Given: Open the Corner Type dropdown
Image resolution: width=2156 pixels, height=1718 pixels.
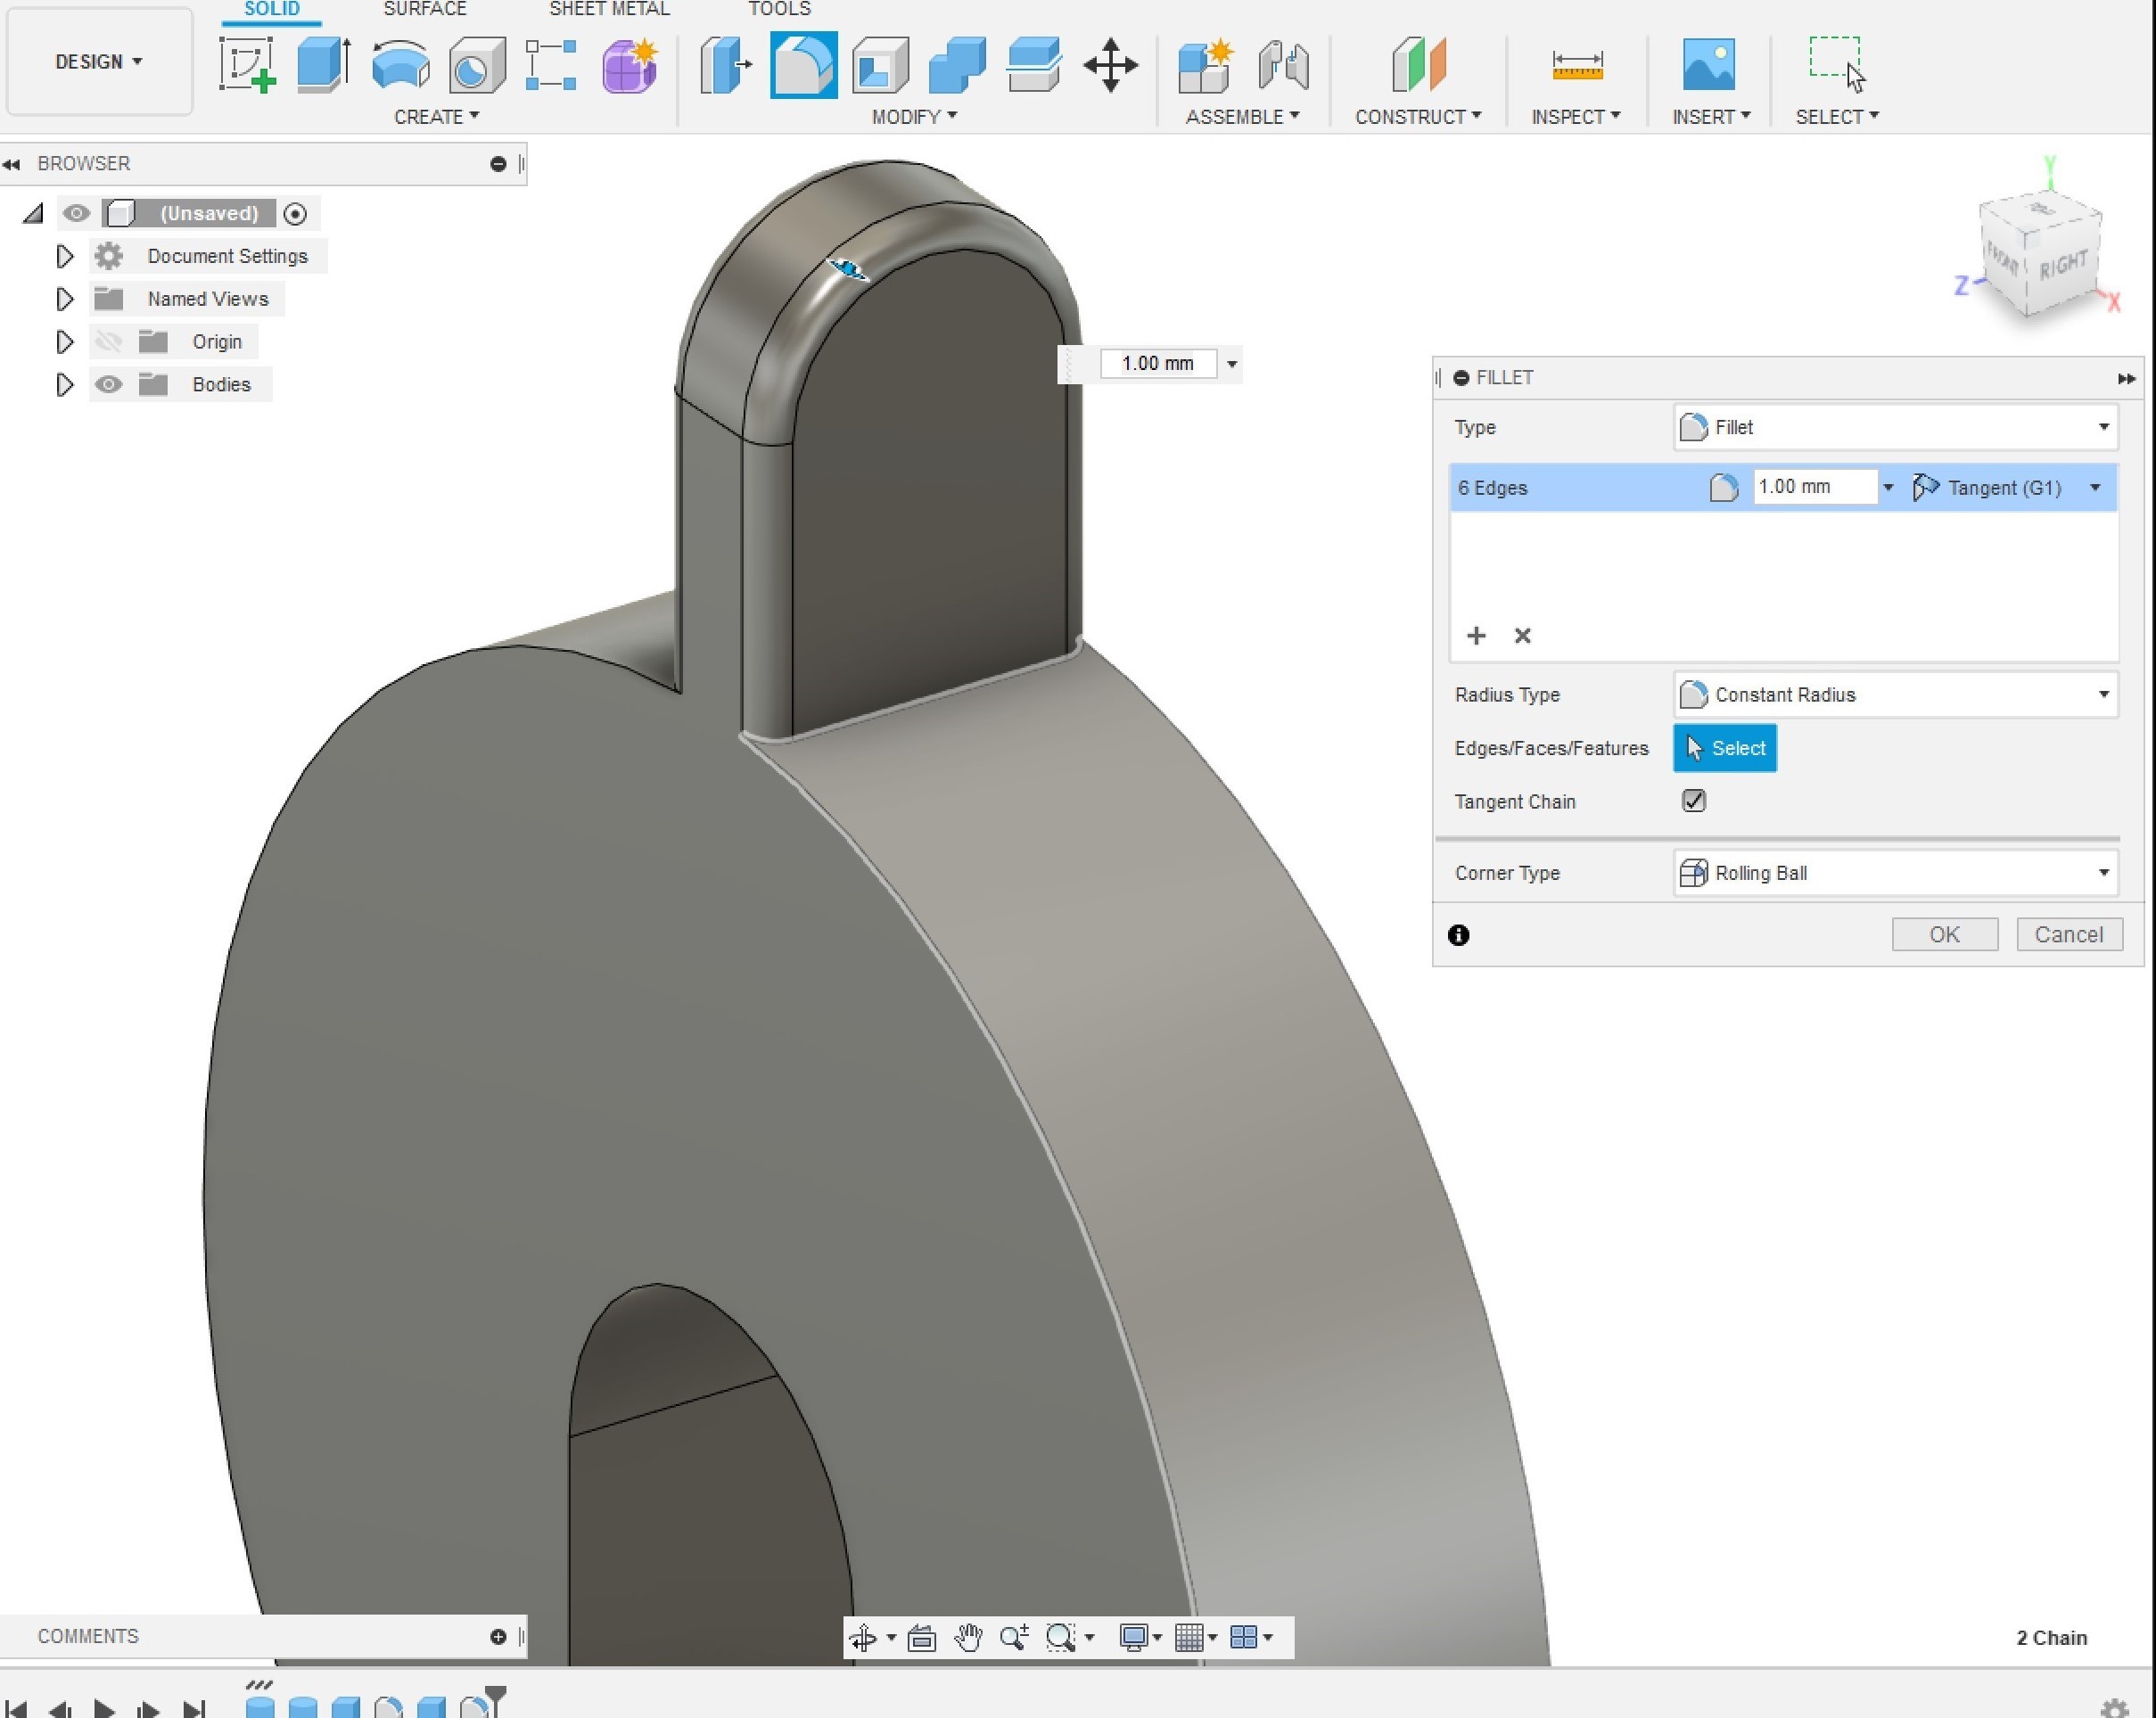Looking at the screenshot, I should (x=1895, y=873).
